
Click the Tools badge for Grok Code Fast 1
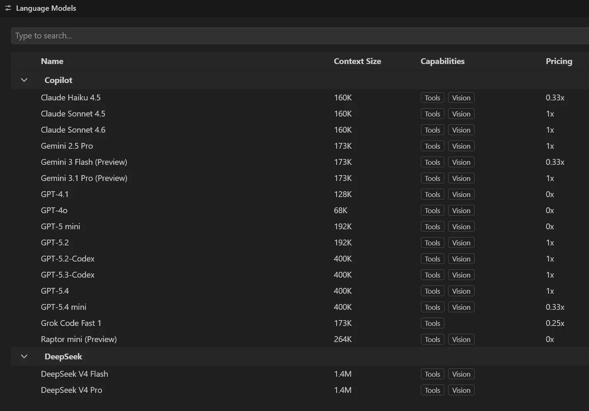432,323
